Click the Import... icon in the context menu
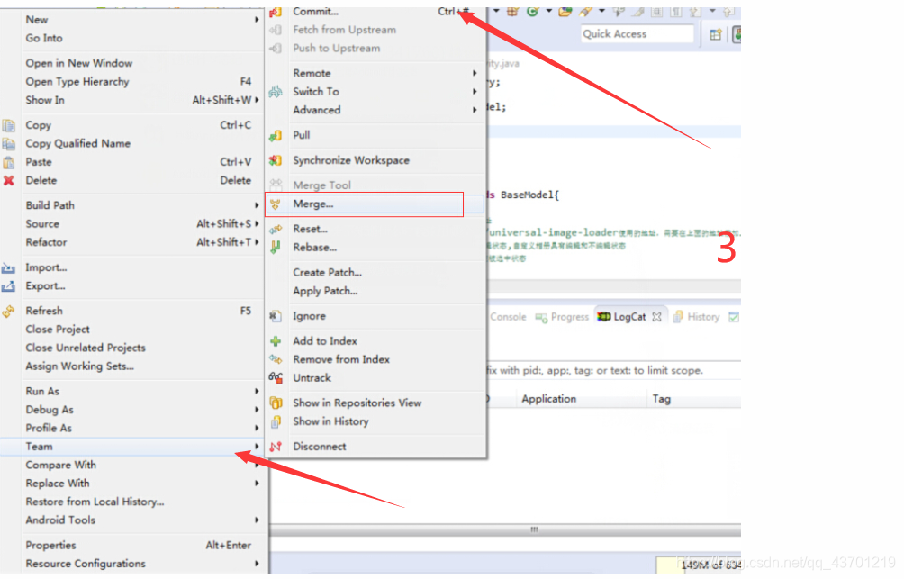 pos(9,268)
